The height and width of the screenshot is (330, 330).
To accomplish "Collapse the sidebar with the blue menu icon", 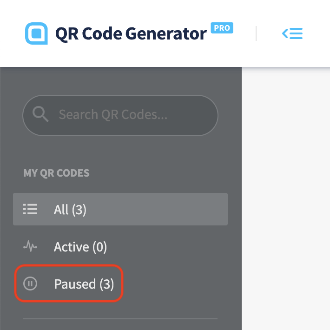I will (292, 33).
